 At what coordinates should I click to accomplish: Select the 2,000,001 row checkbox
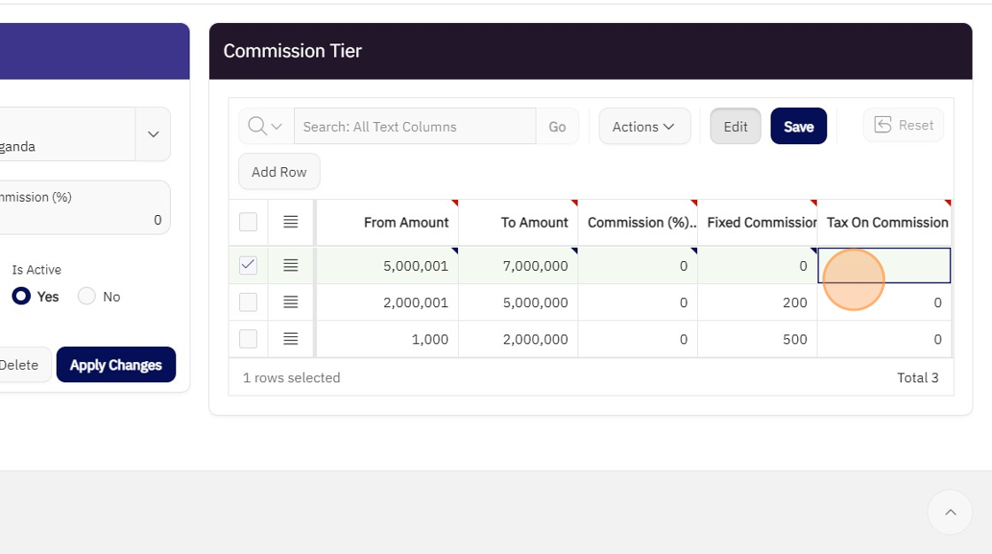[248, 303]
